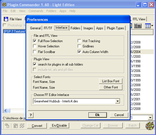Select the Interface tab
This screenshot has width=156, height=135.
pos(61,28)
